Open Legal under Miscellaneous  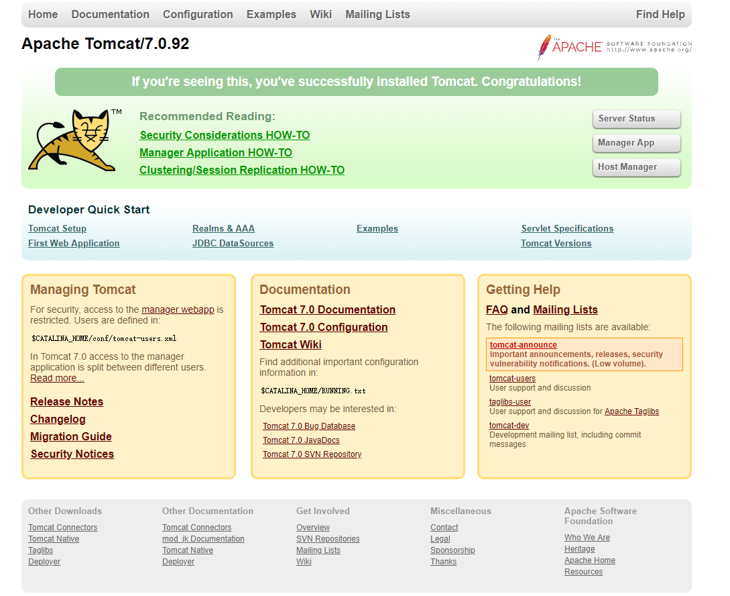point(440,539)
